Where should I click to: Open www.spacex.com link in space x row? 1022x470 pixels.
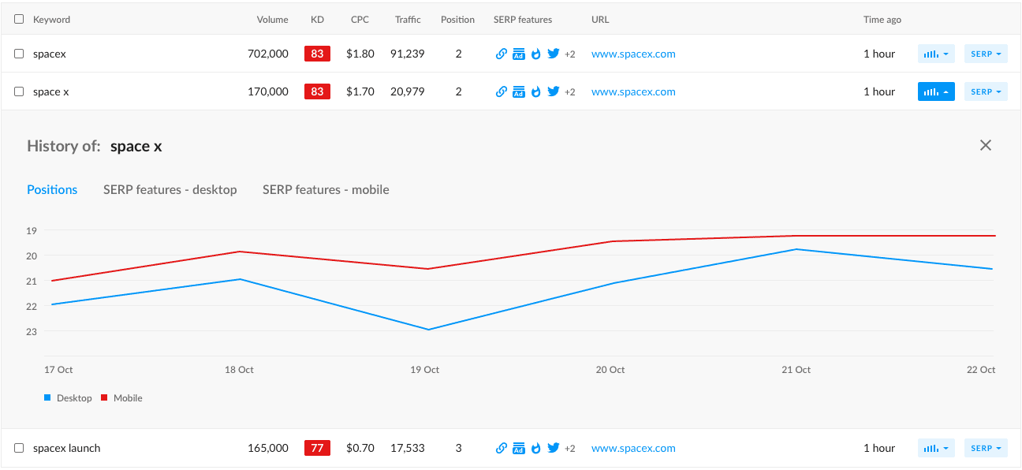coord(633,91)
